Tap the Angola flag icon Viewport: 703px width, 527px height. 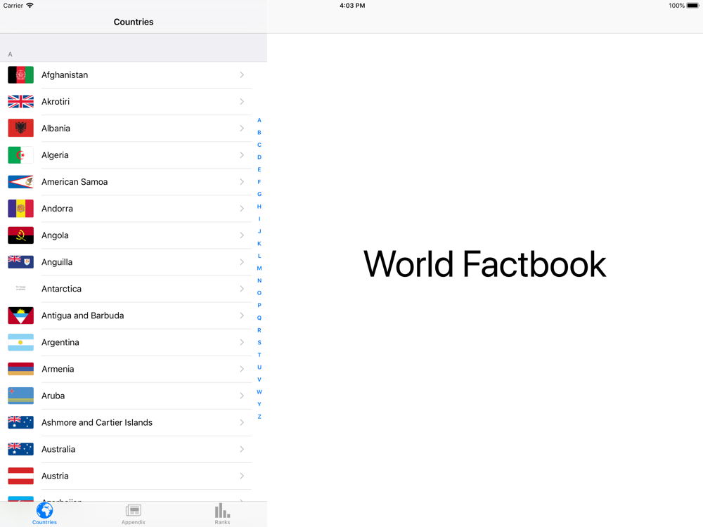coord(20,235)
